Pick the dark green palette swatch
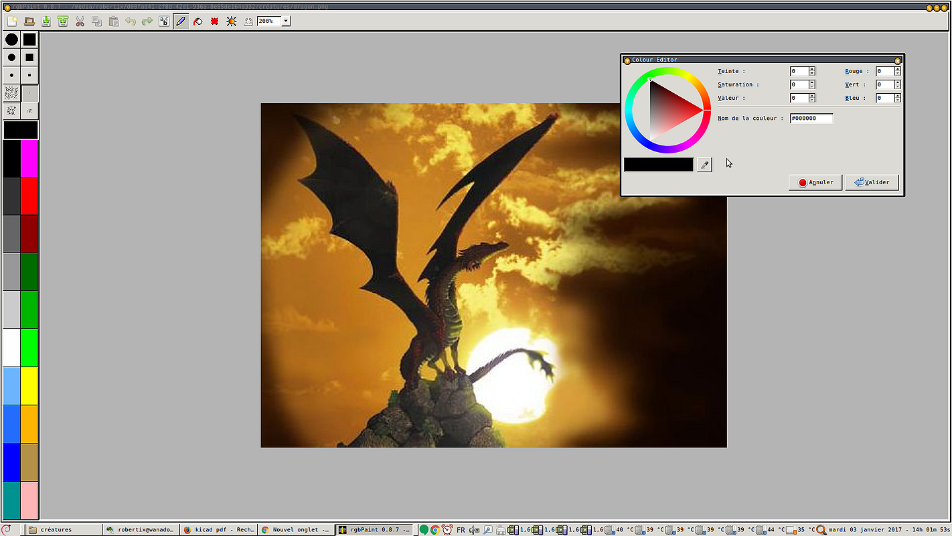 [x=29, y=272]
